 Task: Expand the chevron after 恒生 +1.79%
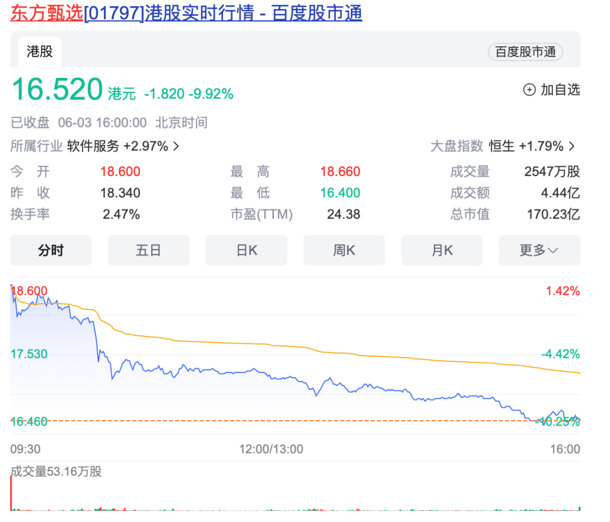tap(572, 146)
